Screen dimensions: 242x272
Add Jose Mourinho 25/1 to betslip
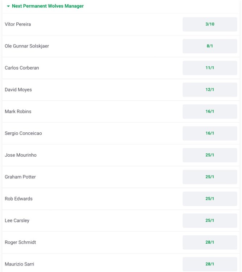point(210,155)
